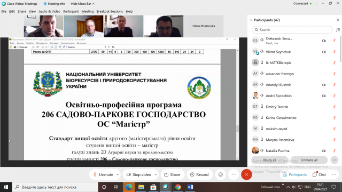The image size is (342, 192).
Task: Toggle the Participants panel button
Action: click(x=294, y=174)
